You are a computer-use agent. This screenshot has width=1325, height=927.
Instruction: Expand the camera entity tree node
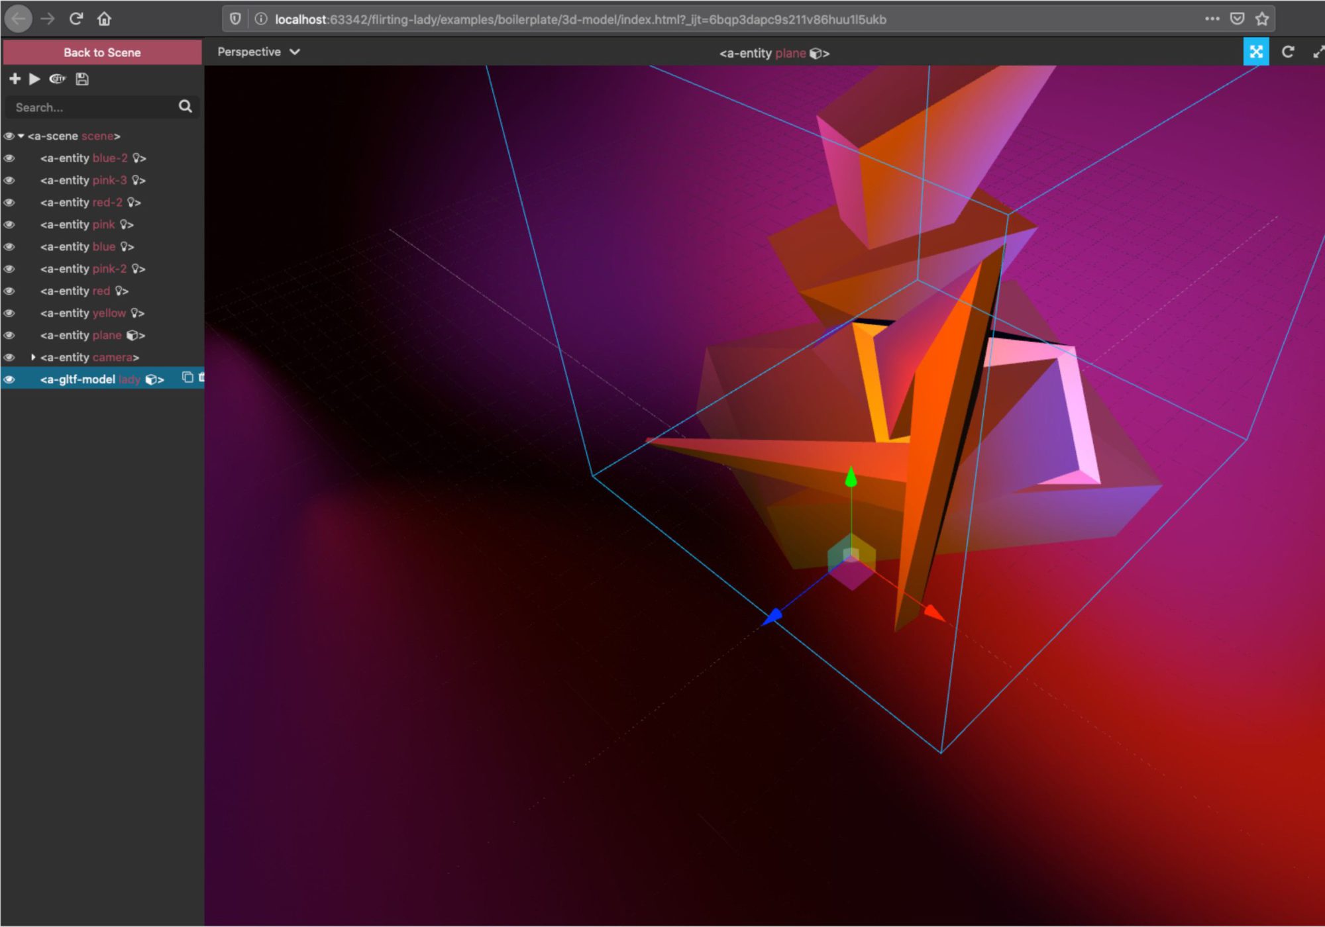click(33, 358)
